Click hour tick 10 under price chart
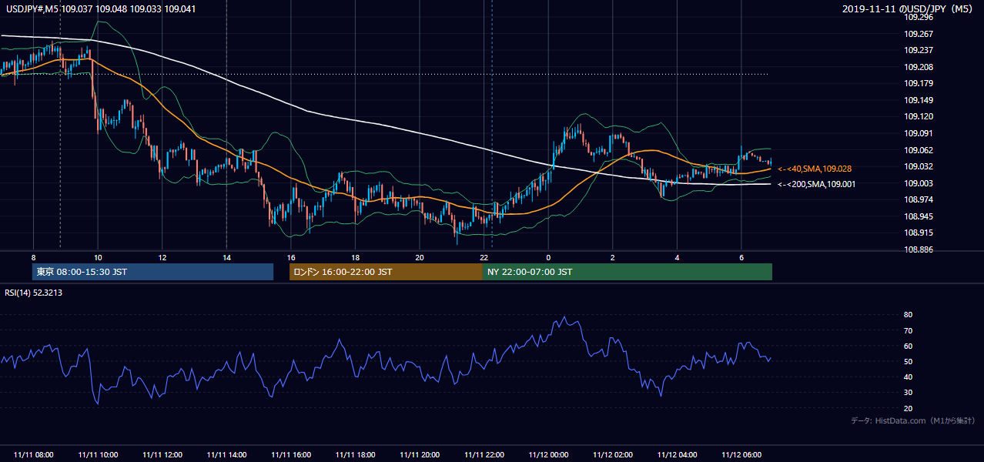The height and width of the screenshot is (462, 984). coord(98,257)
